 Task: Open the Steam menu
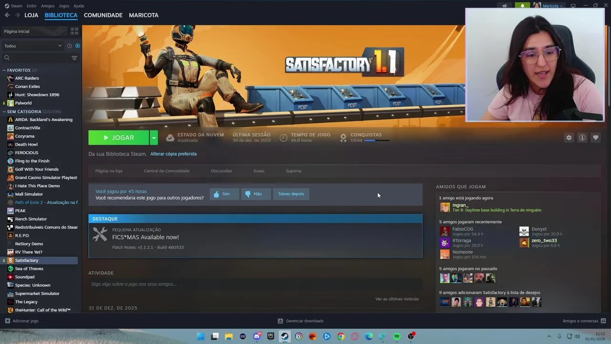click(13, 6)
